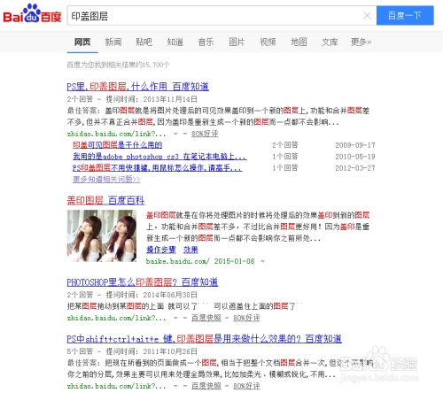
Task: Open the 贴吧 tab
Action: (x=144, y=42)
